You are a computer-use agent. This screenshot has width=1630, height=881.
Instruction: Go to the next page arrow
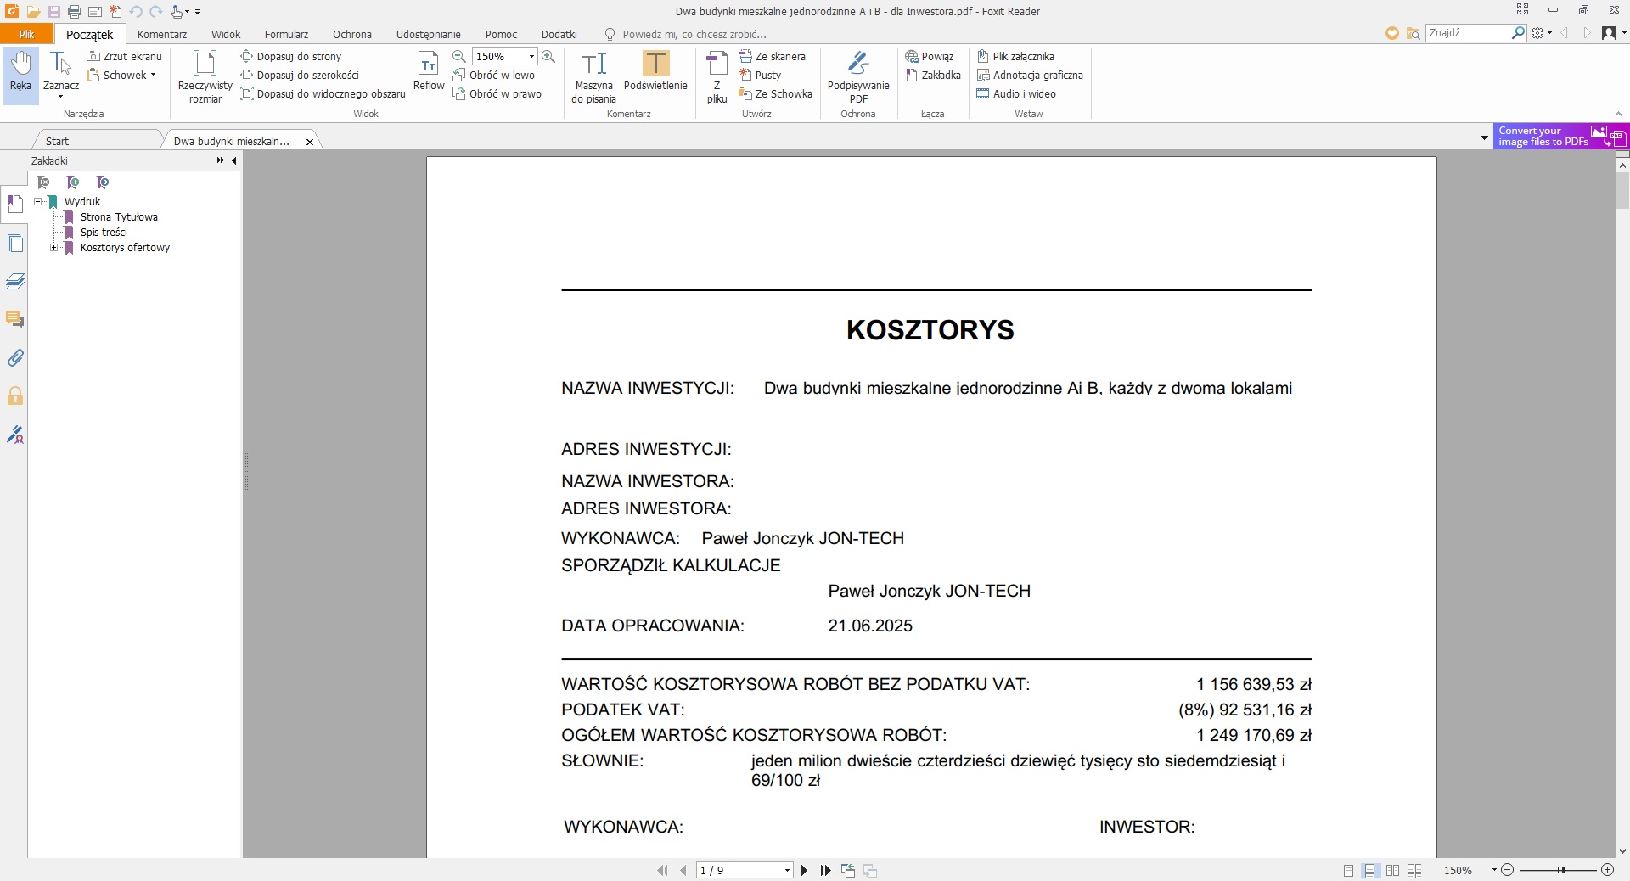click(804, 871)
